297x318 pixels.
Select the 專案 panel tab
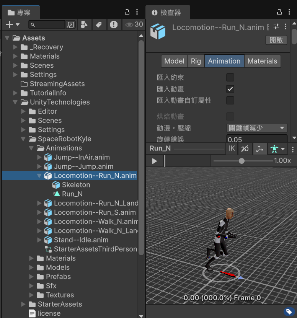click(x=21, y=13)
